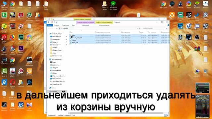Open the Multi-Drive Nox shortcut
212x119 pixels.
coord(4,60)
